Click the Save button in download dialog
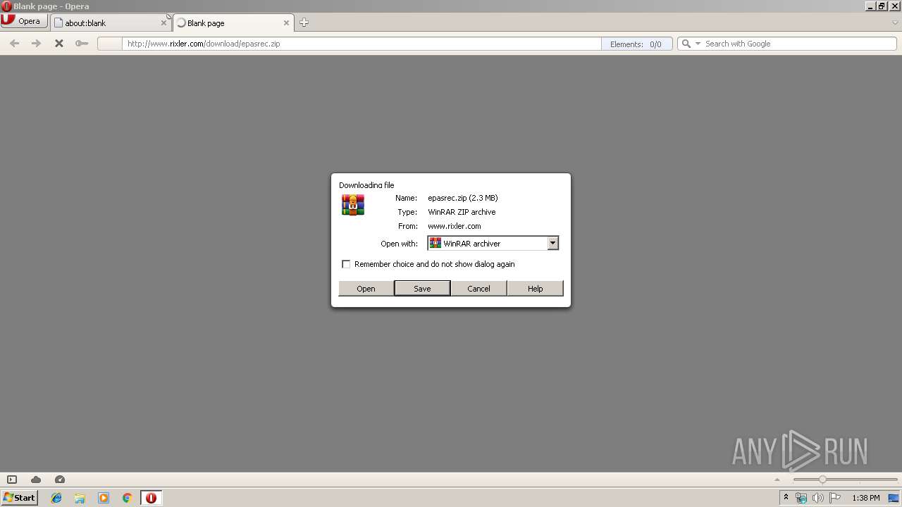 click(x=422, y=288)
